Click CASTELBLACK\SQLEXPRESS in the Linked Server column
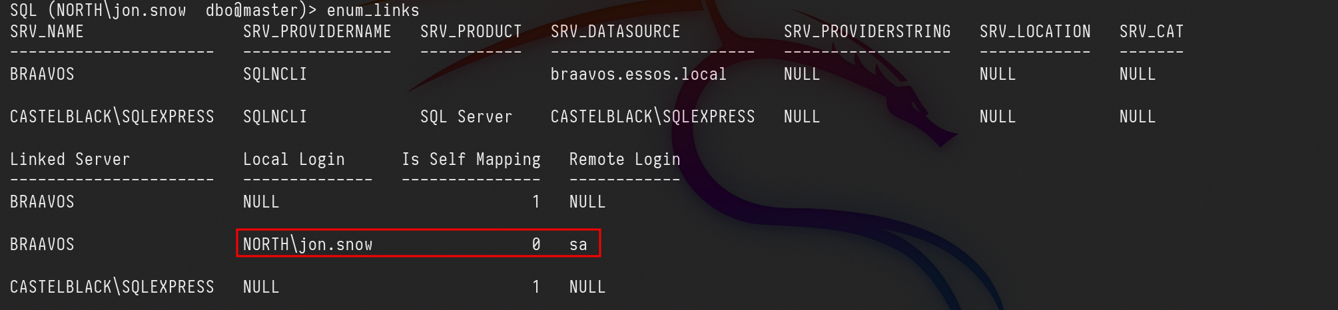 (x=112, y=287)
